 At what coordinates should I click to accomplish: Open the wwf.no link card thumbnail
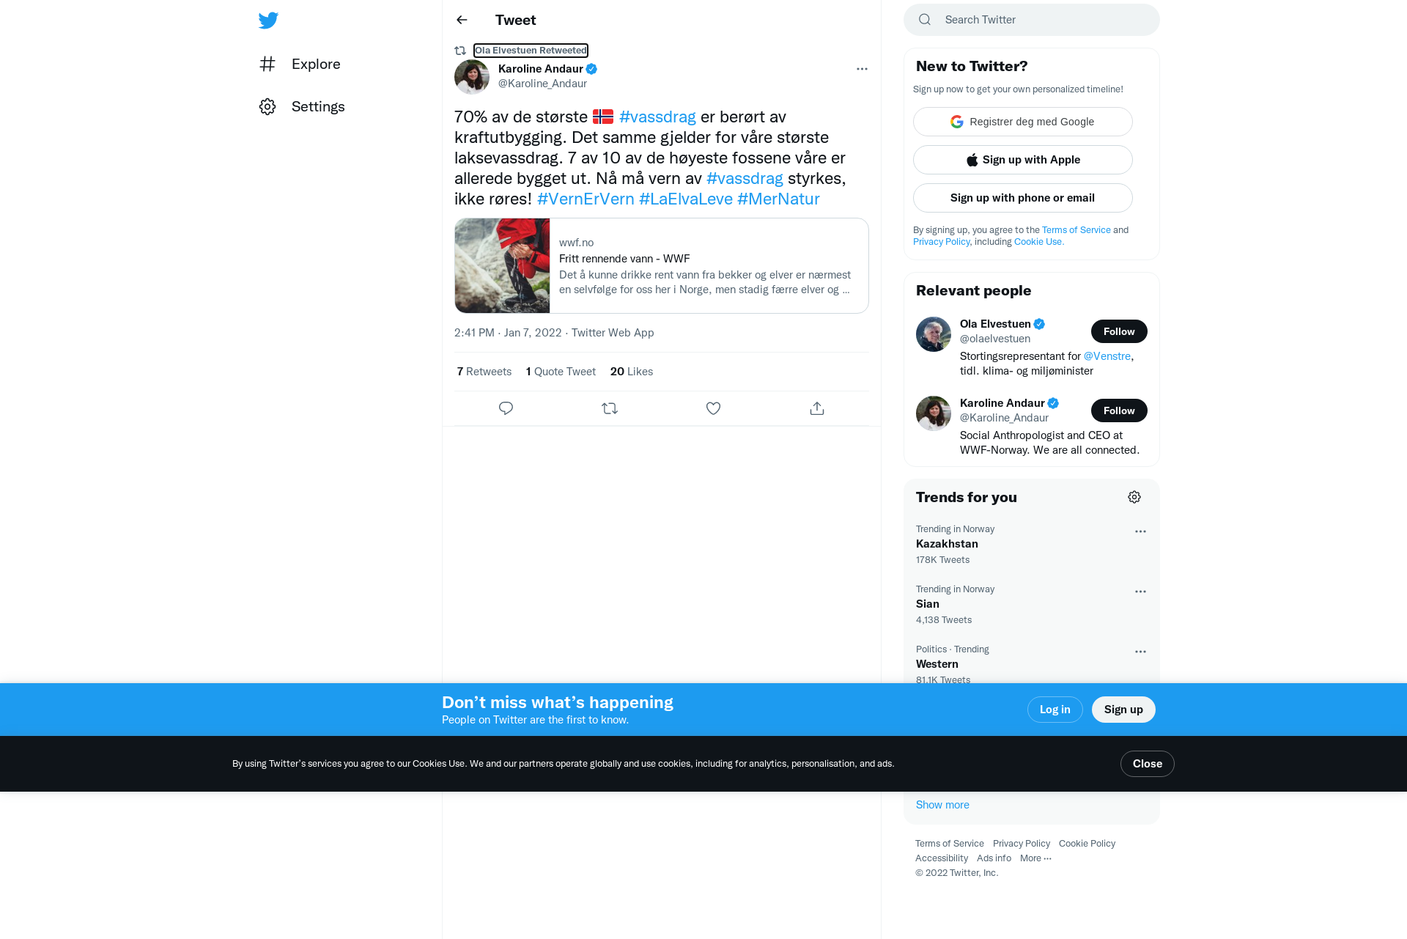click(502, 265)
